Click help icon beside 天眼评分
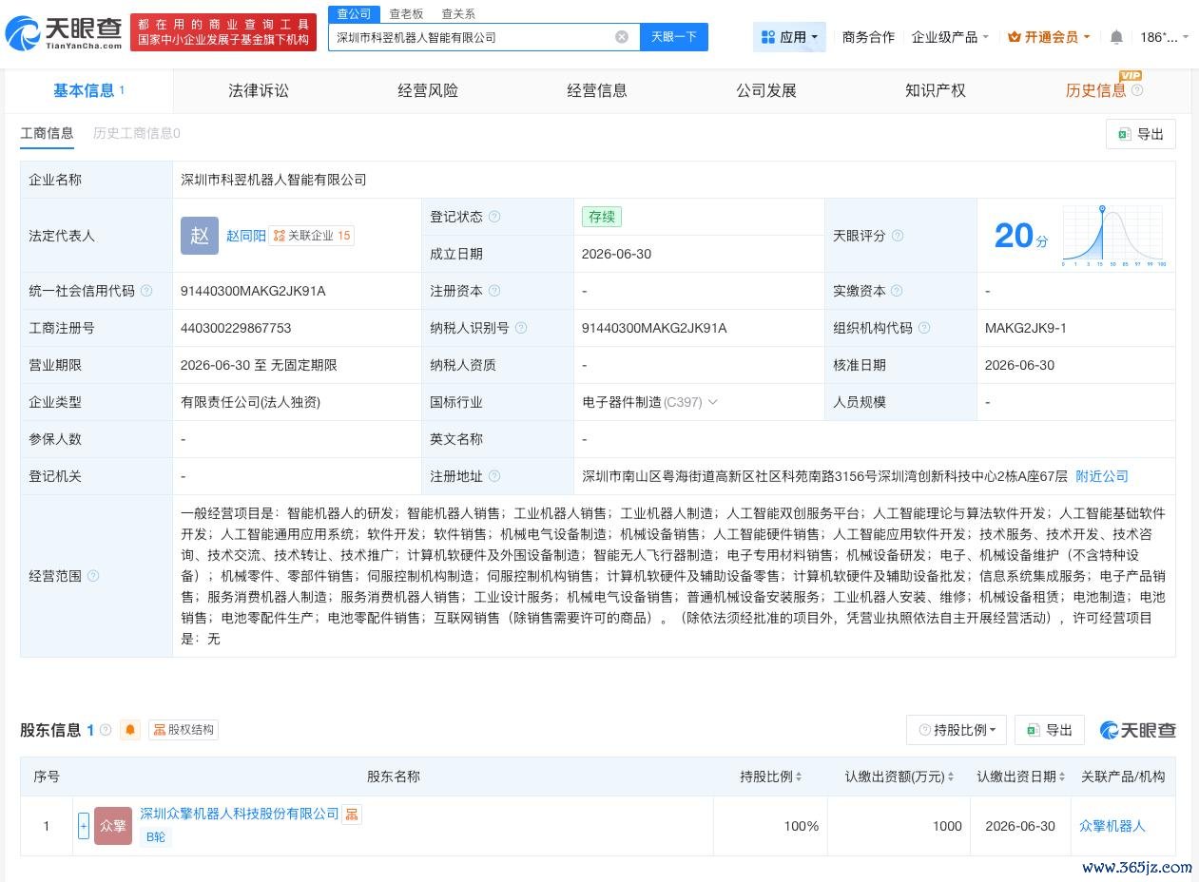This screenshot has height=882, width=1199. click(898, 236)
